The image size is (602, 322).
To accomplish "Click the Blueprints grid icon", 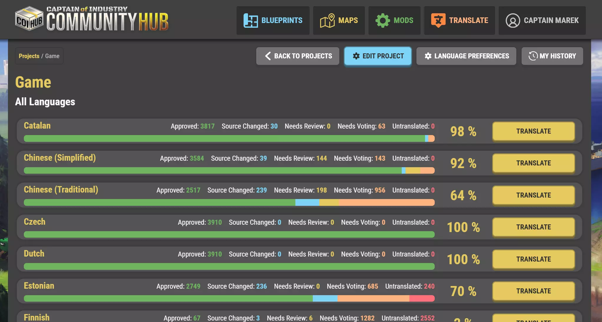I will click(x=250, y=20).
